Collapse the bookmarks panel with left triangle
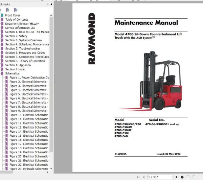 51,4
